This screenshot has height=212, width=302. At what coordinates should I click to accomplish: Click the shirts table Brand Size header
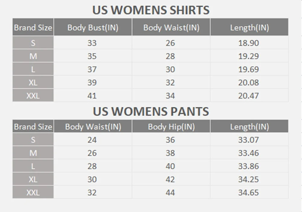point(33,27)
